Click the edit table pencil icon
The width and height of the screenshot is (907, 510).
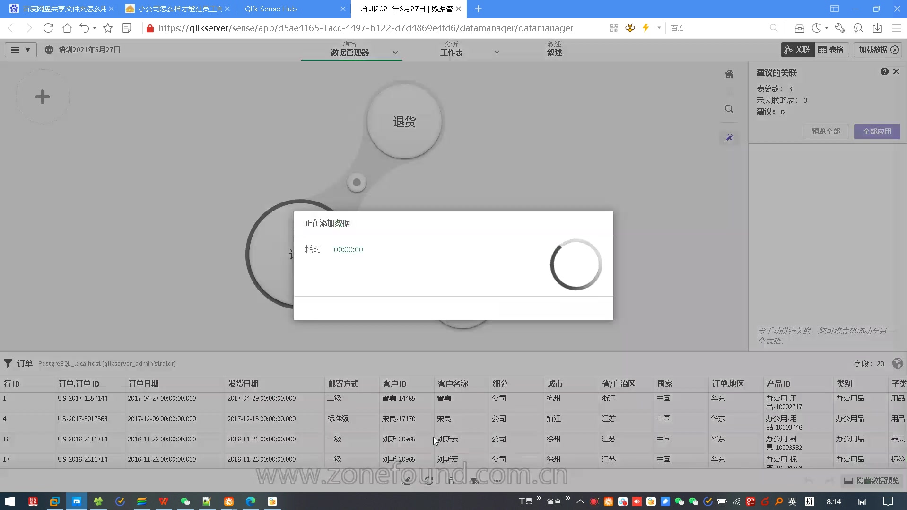[x=407, y=481]
